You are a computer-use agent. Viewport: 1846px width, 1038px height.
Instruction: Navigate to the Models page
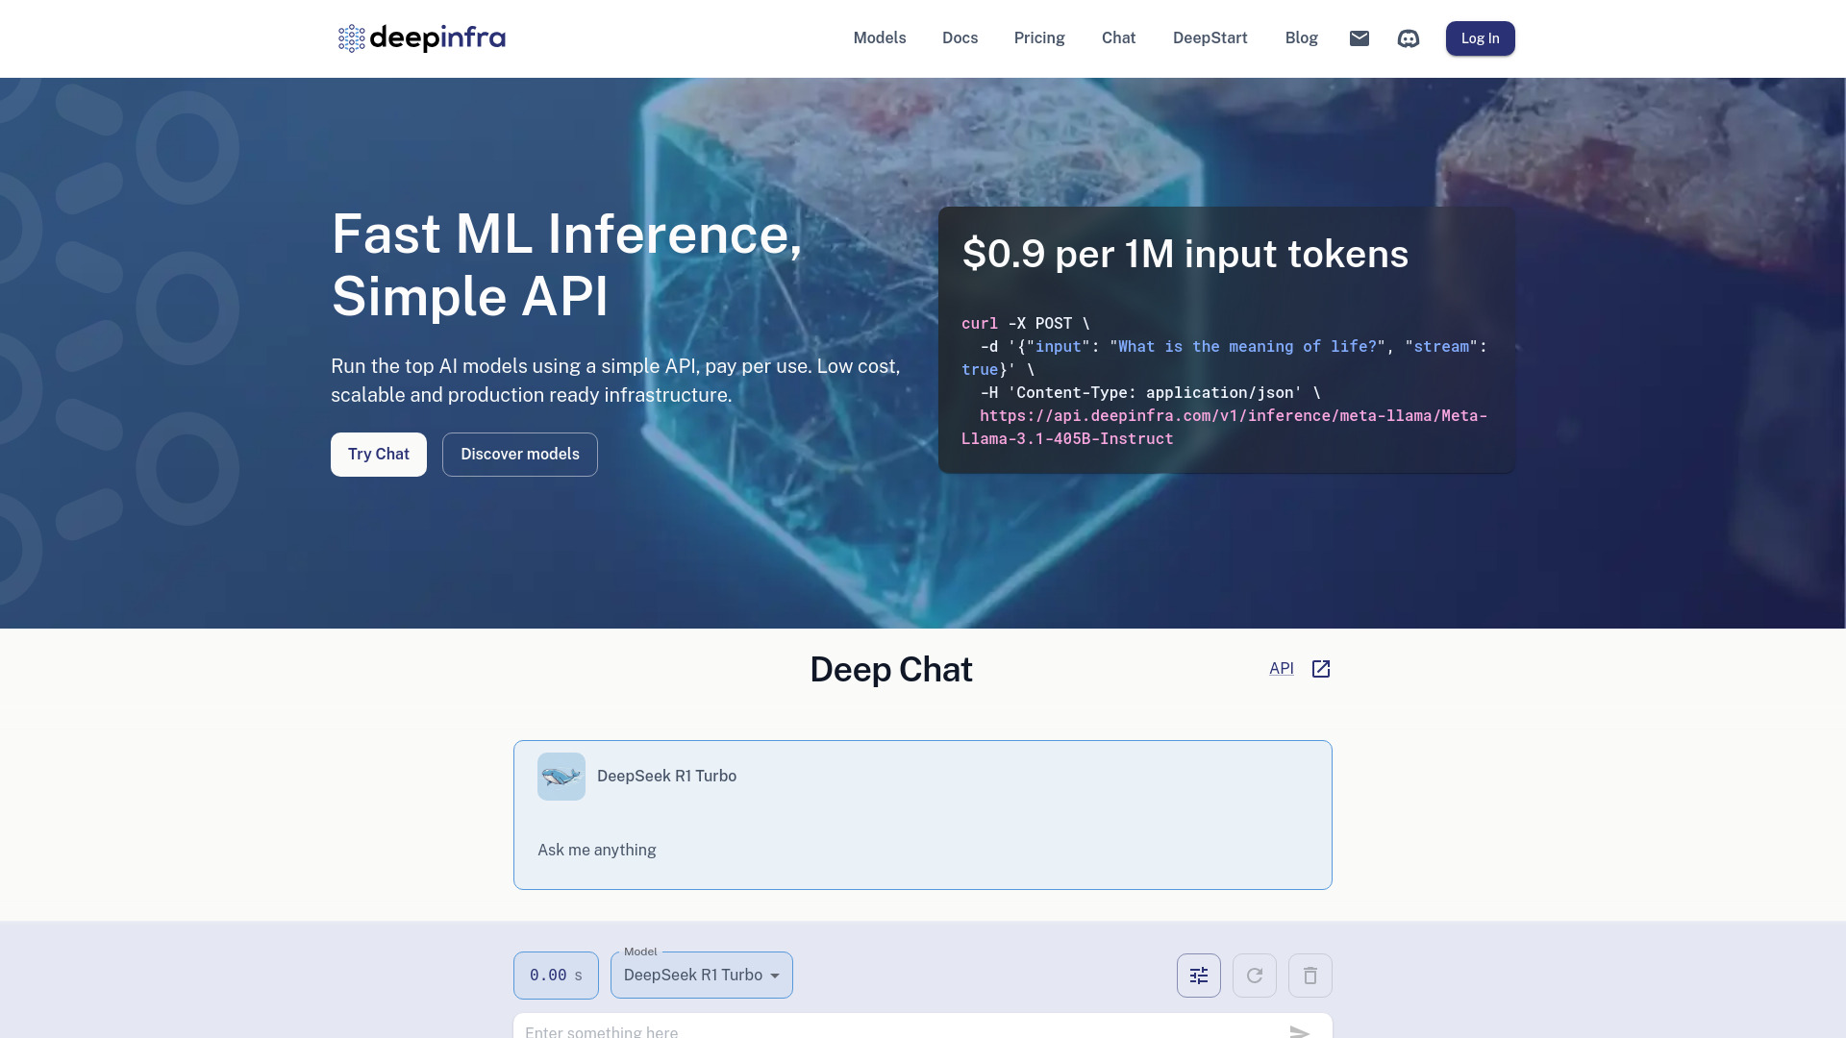click(x=879, y=38)
